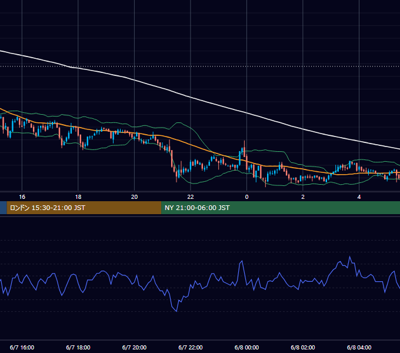Click the 6/7 18:00 date label
The image size is (400, 353).
coord(78,348)
